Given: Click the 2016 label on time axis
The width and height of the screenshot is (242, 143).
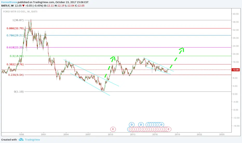Looking at the screenshot, I should 155,134.
